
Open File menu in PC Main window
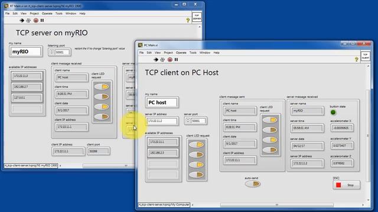point(142,52)
